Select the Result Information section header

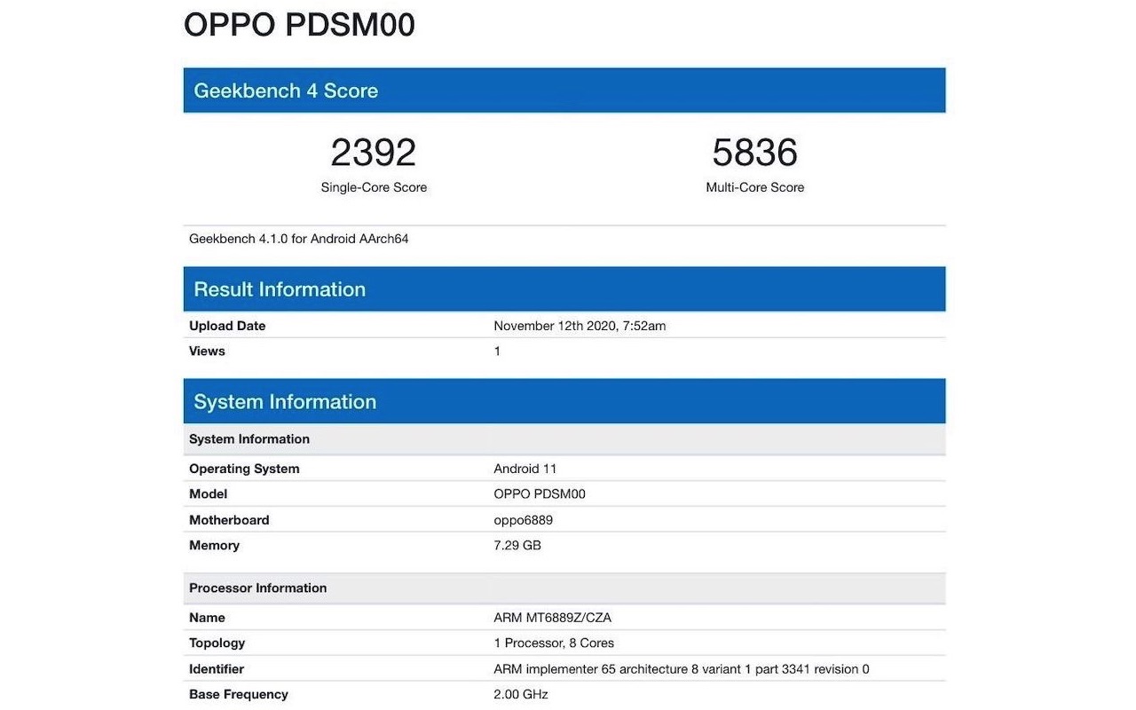279,288
